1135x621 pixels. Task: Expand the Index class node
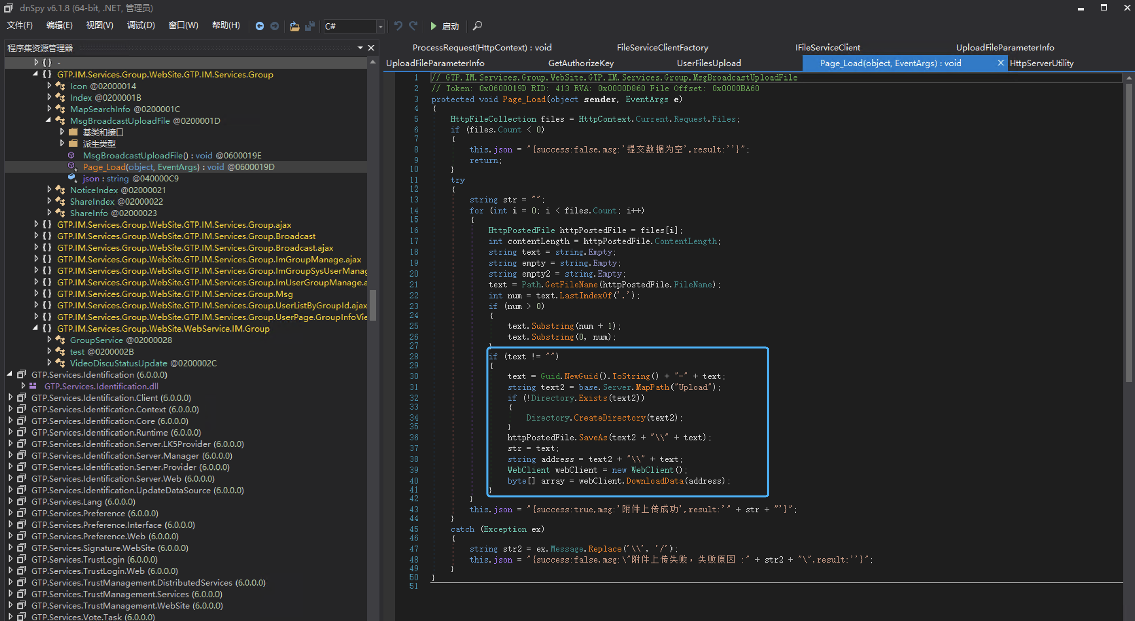coord(49,97)
